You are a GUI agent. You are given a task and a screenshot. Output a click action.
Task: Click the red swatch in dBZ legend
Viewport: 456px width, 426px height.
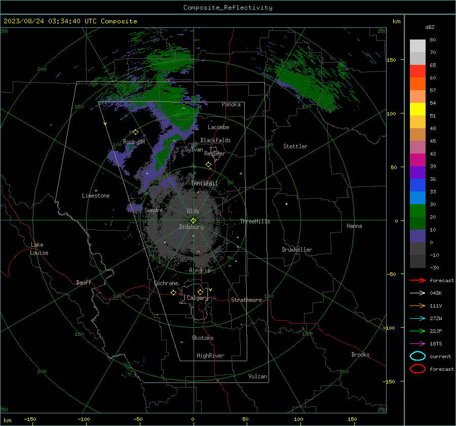417,71
